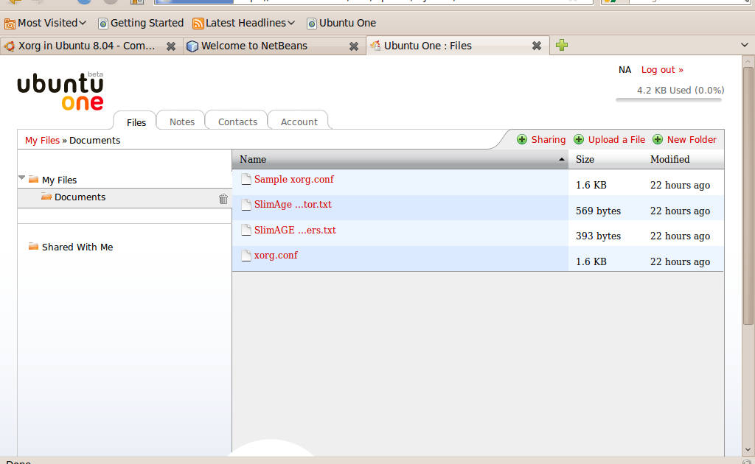This screenshot has height=464, width=755.
Task: Click the Most Visited bookmarks folder icon
Action: (x=10, y=23)
